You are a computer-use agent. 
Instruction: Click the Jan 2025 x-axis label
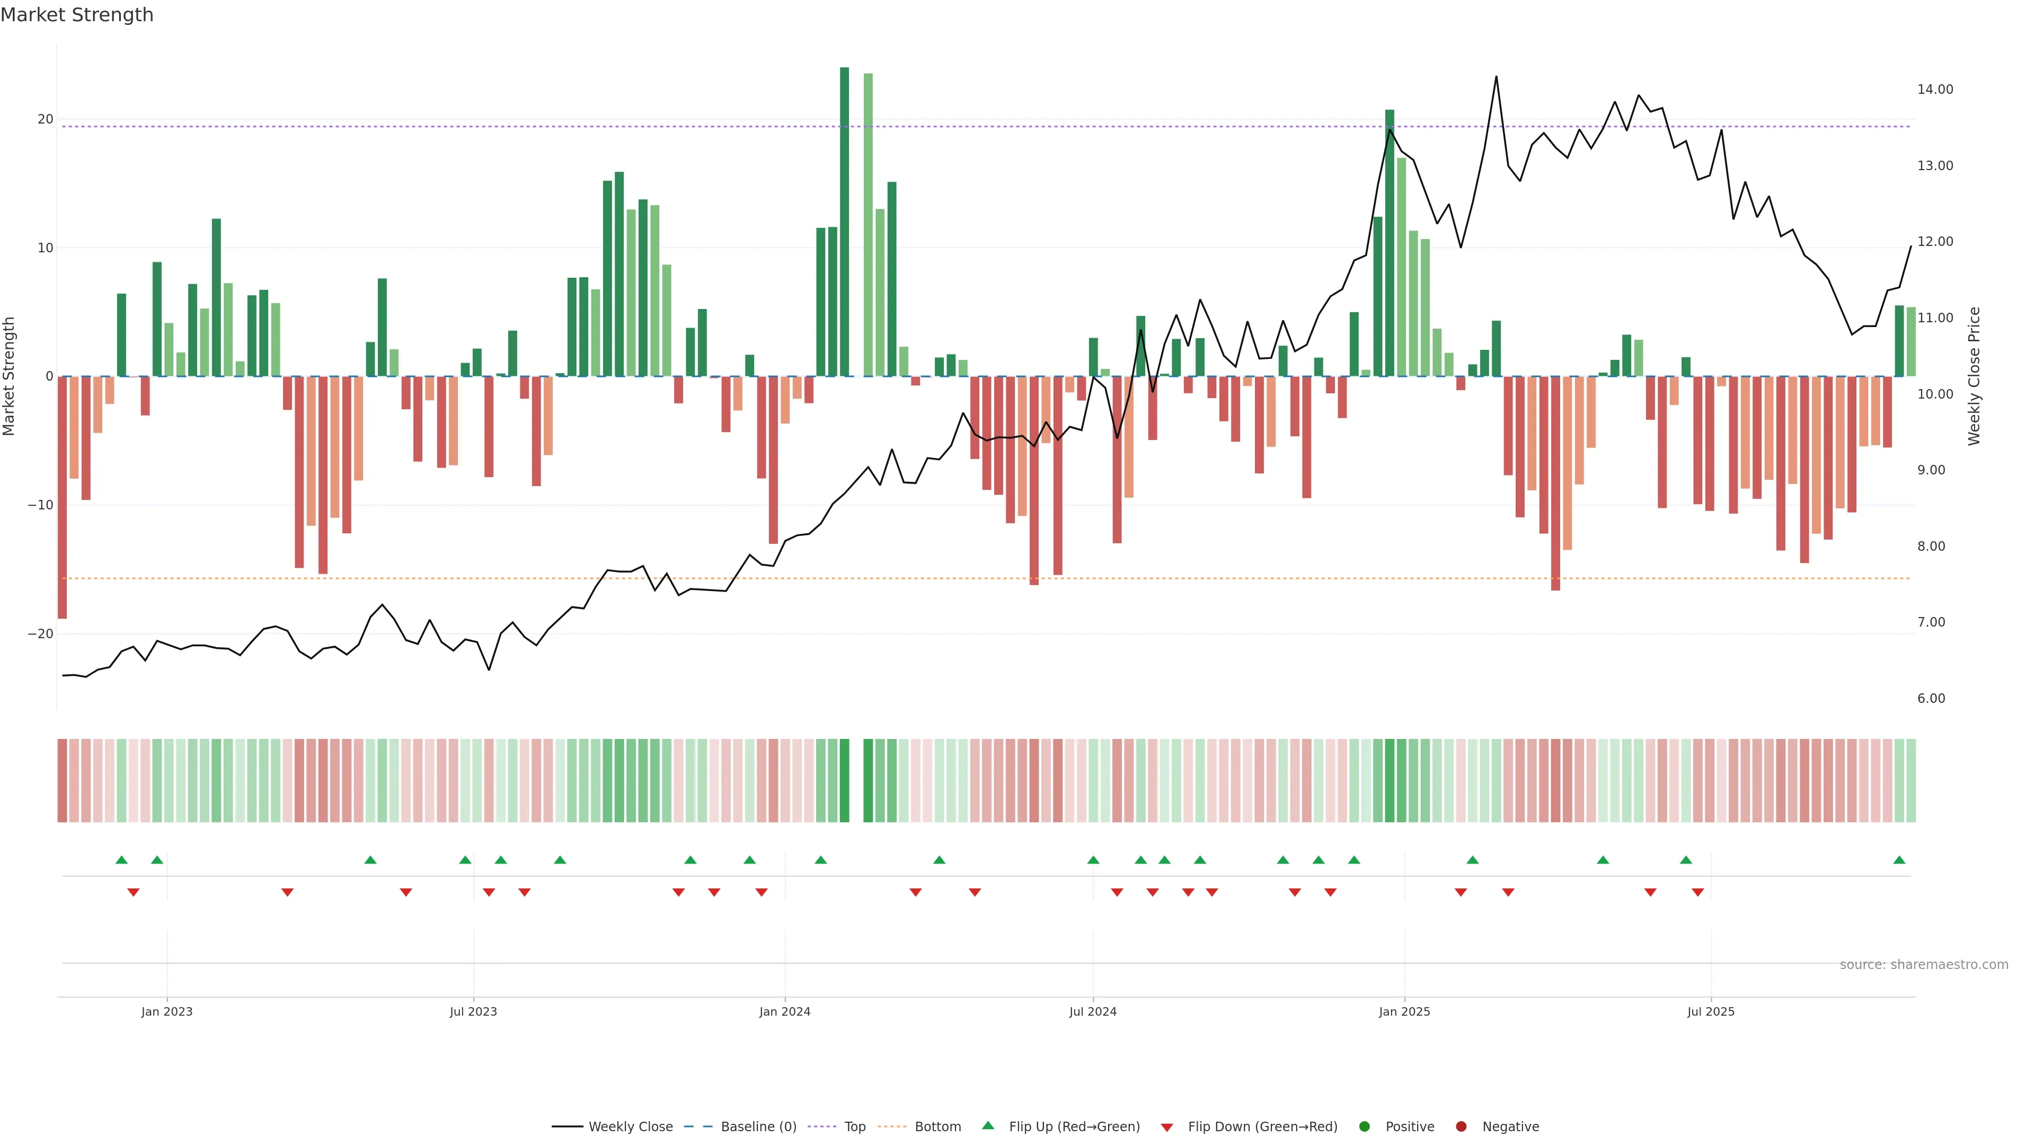click(x=1404, y=1011)
